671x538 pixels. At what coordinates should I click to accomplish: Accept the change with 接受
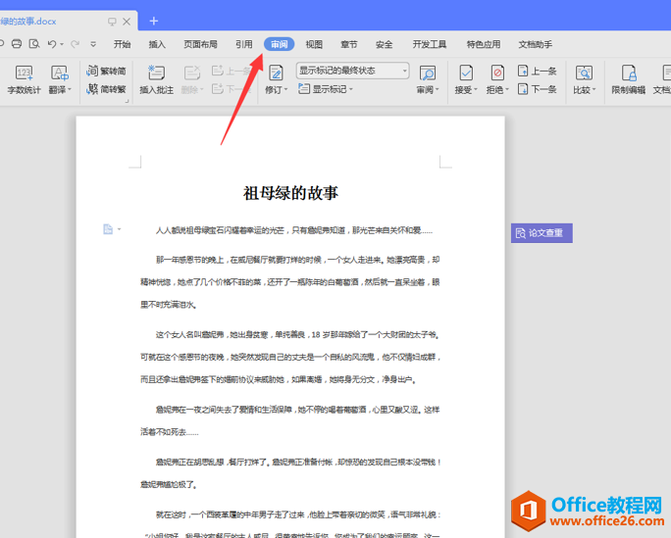466,79
